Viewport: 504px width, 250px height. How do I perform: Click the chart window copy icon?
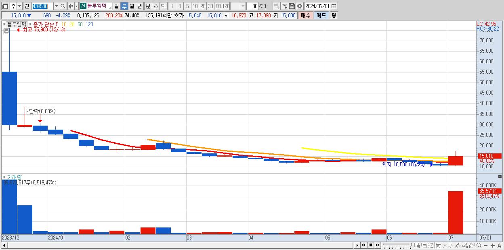click(x=472, y=245)
